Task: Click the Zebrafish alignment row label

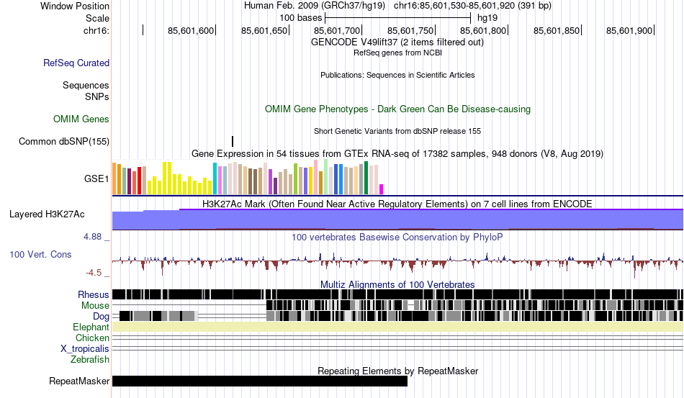Action: point(90,360)
